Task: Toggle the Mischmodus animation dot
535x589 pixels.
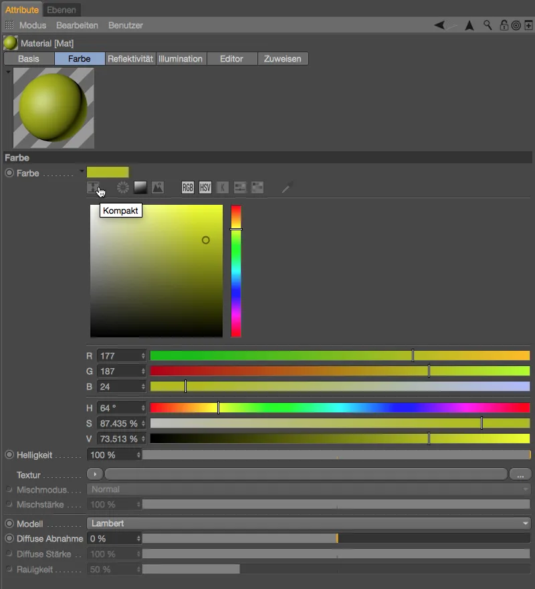Action: point(9,489)
